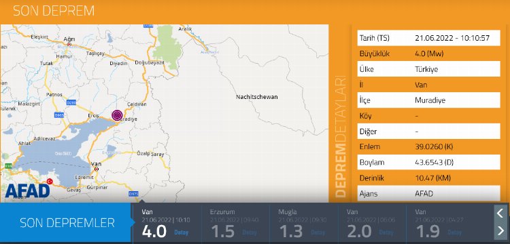
Task: Select the Van 4.0 earthquake card
Action: point(167,223)
